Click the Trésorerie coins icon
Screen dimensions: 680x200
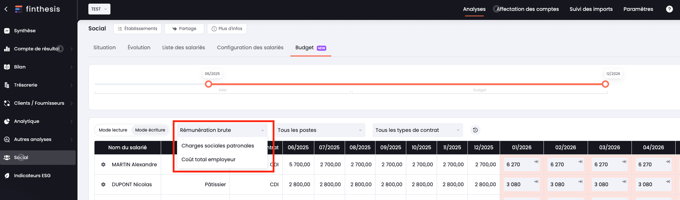pyautogui.click(x=7, y=85)
